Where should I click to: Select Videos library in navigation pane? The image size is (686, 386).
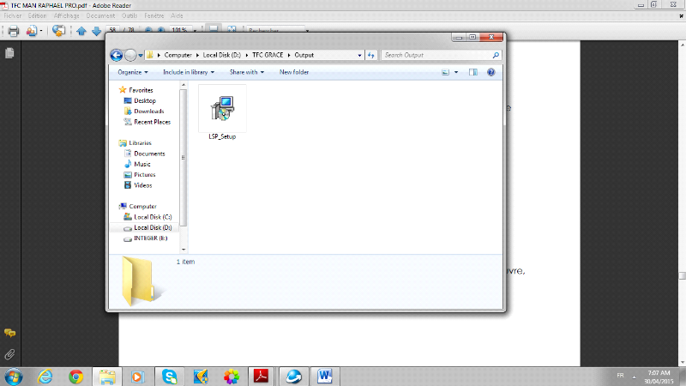click(142, 185)
